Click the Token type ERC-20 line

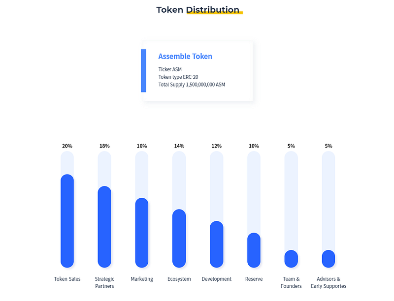click(x=178, y=77)
